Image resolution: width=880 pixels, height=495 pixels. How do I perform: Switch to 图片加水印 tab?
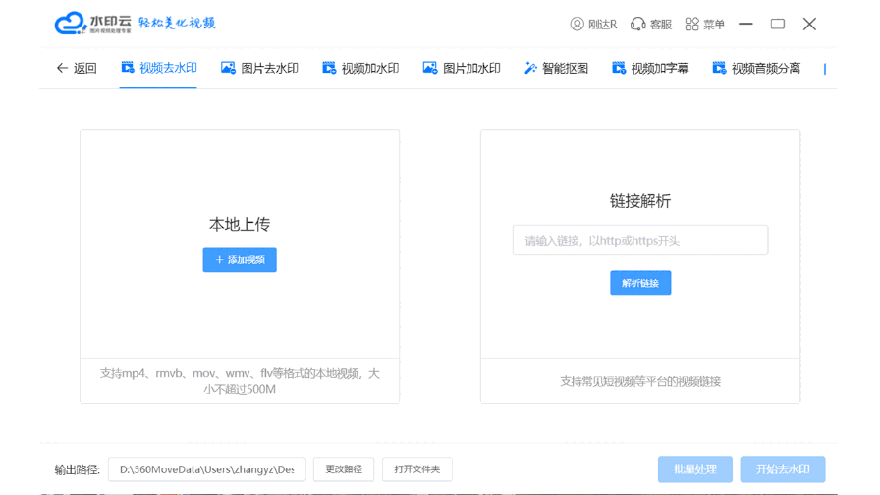(x=462, y=68)
